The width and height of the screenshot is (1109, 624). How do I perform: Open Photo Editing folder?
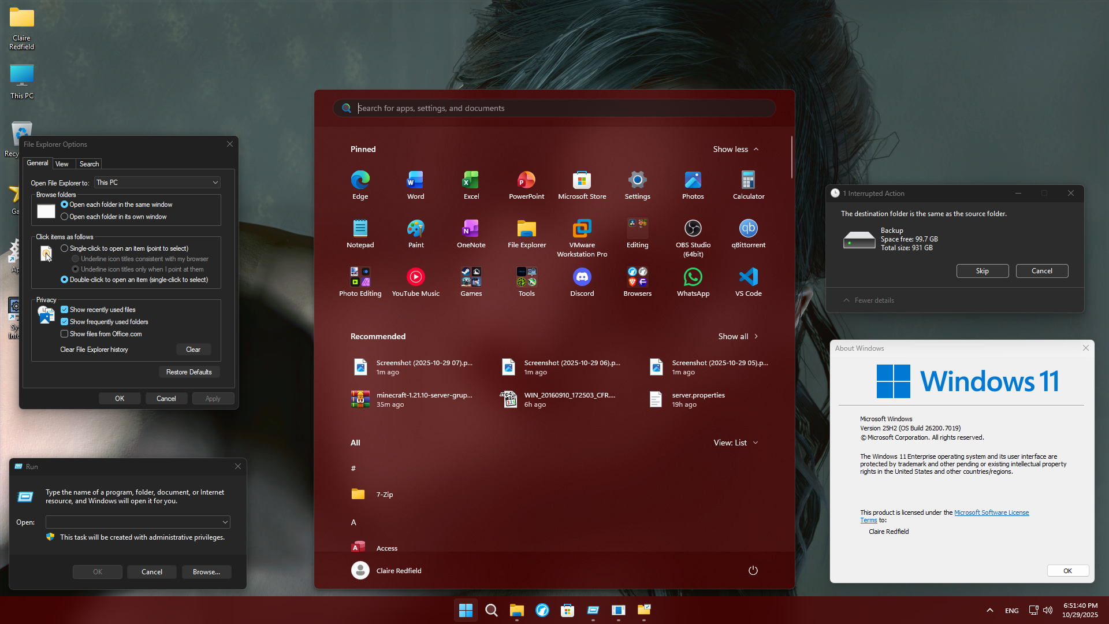(x=360, y=283)
